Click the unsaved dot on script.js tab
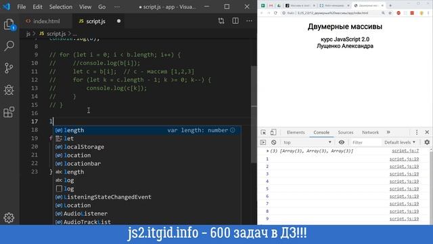 pyautogui.click(x=119, y=21)
